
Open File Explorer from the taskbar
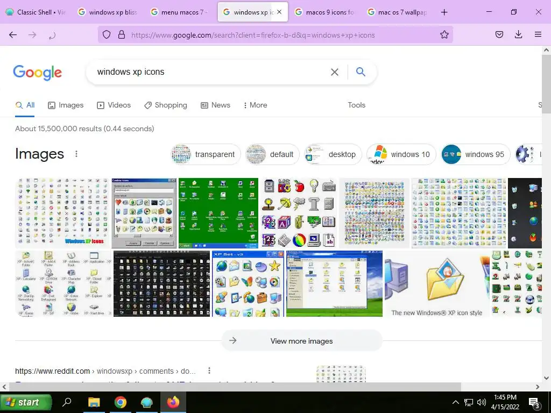(x=94, y=402)
